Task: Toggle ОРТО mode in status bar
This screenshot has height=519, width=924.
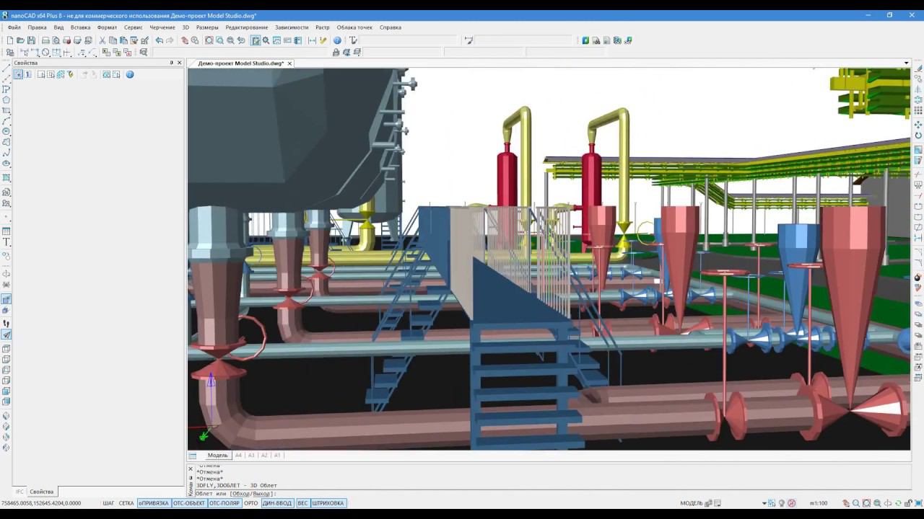Action: coord(250,503)
